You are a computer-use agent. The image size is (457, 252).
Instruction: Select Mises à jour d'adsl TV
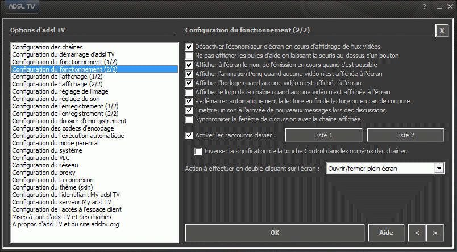pos(95,217)
